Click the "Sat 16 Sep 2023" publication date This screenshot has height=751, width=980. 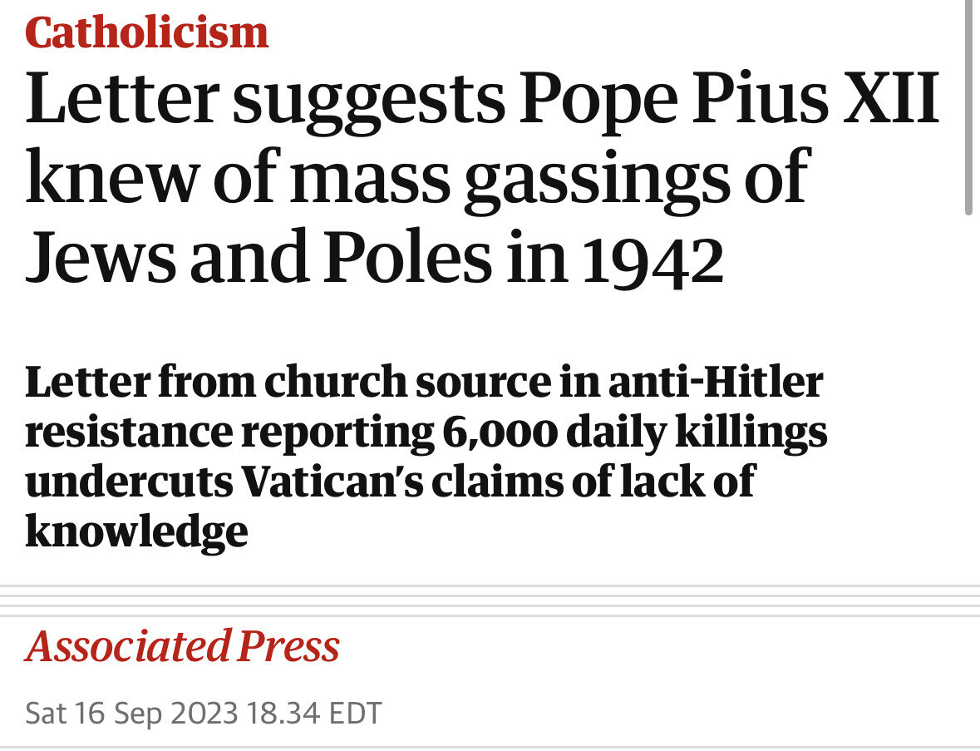point(132,714)
